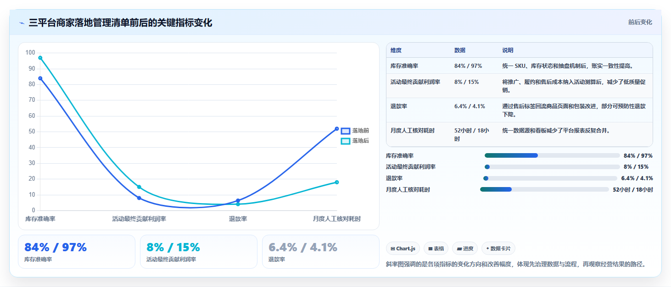Click the description 统一数据源和看板减少了平台报表反复合并

tap(556, 131)
